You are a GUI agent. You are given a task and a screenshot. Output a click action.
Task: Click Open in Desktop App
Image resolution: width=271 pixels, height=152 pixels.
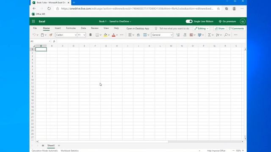tap(138, 28)
